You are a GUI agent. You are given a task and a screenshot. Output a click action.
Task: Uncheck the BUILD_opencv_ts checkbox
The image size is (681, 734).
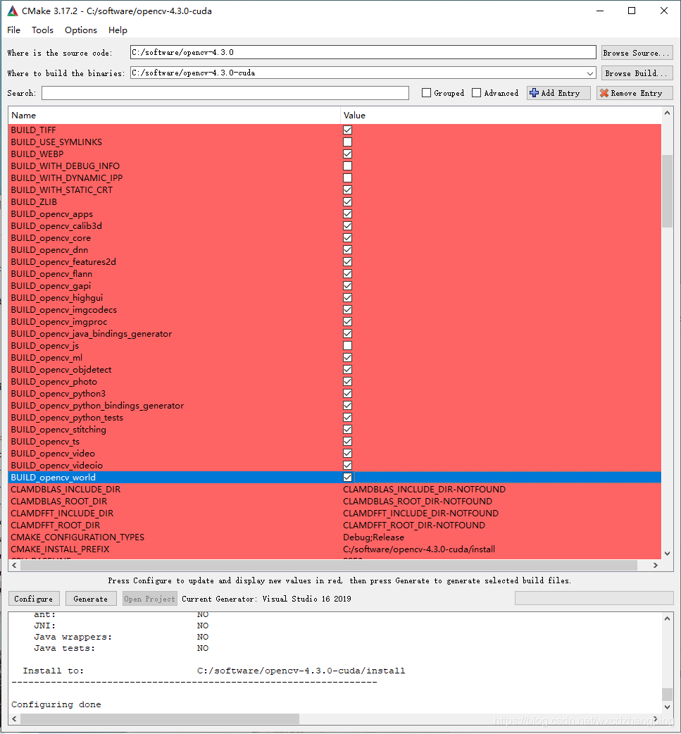pyautogui.click(x=347, y=442)
